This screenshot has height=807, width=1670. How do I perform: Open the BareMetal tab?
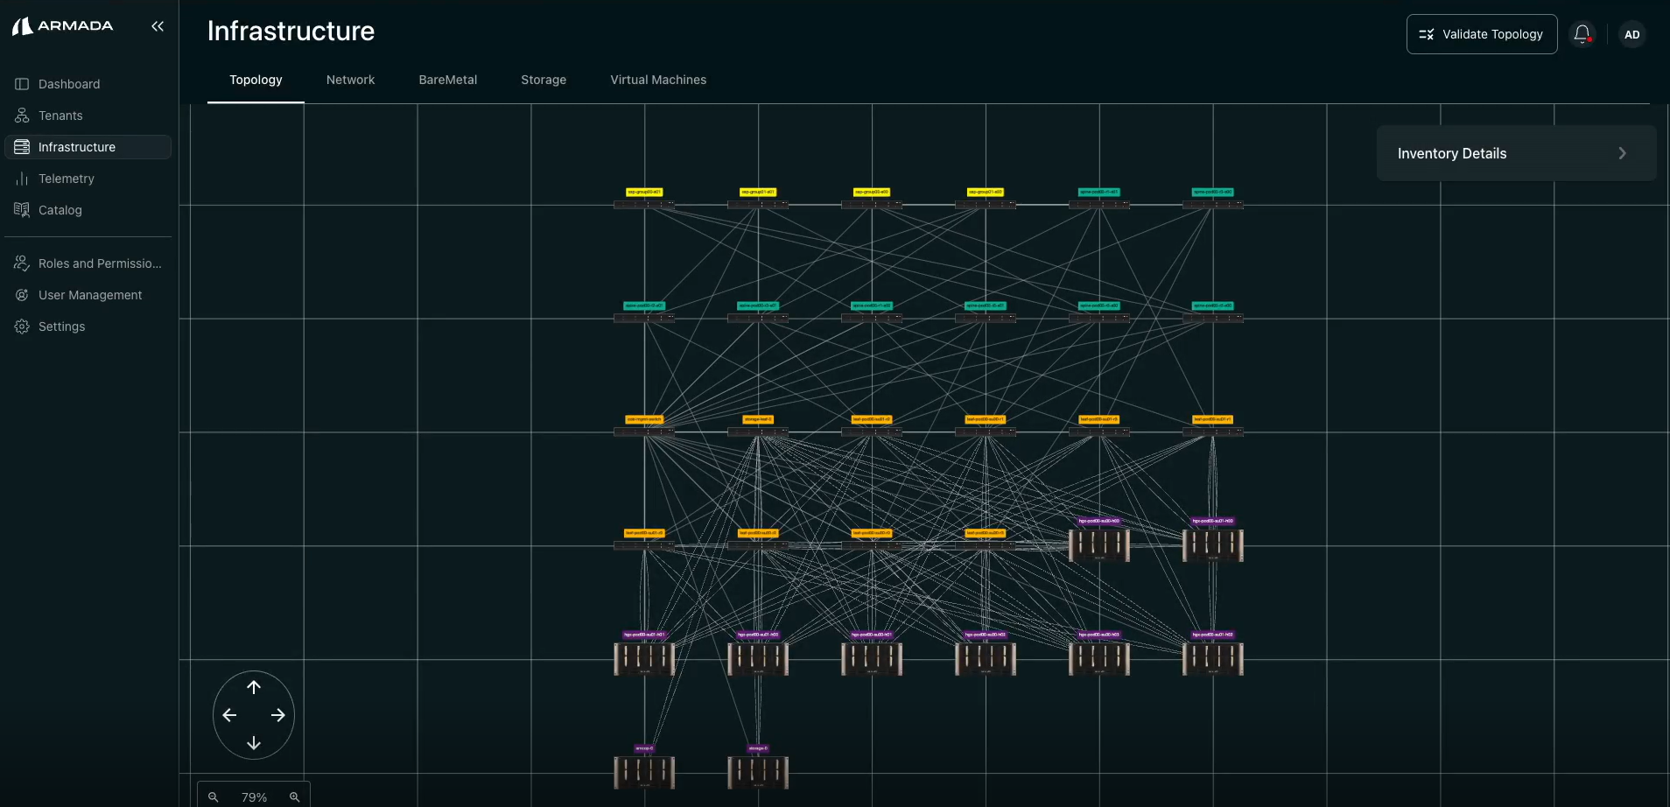(x=447, y=80)
